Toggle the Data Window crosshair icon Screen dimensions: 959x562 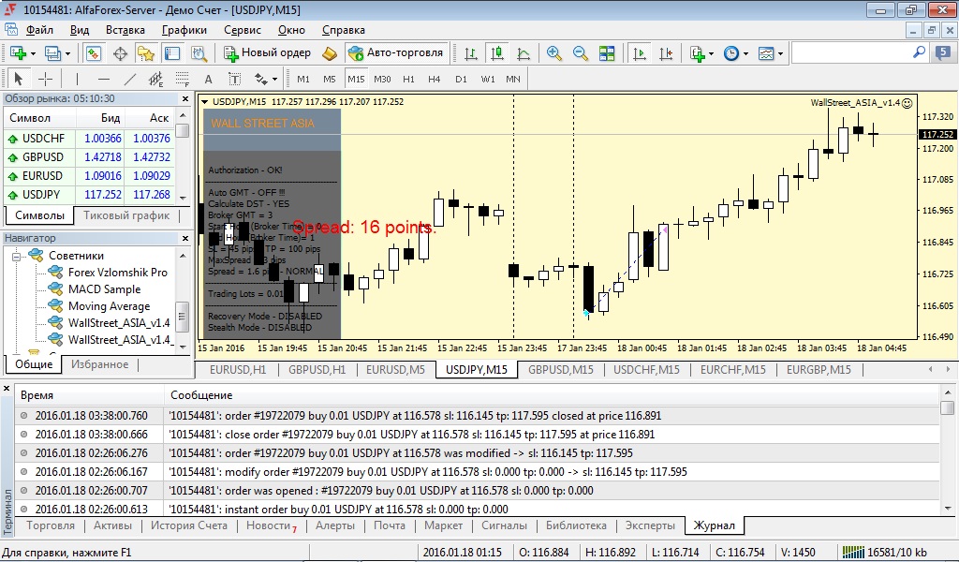[120, 53]
